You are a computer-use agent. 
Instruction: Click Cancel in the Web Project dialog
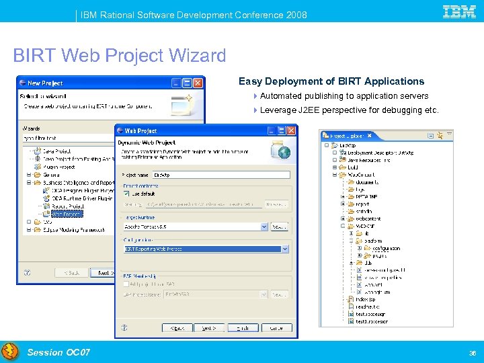point(276,328)
